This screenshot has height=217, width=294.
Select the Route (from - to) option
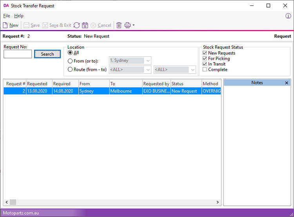pyautogui.click(x=70, y=70)
